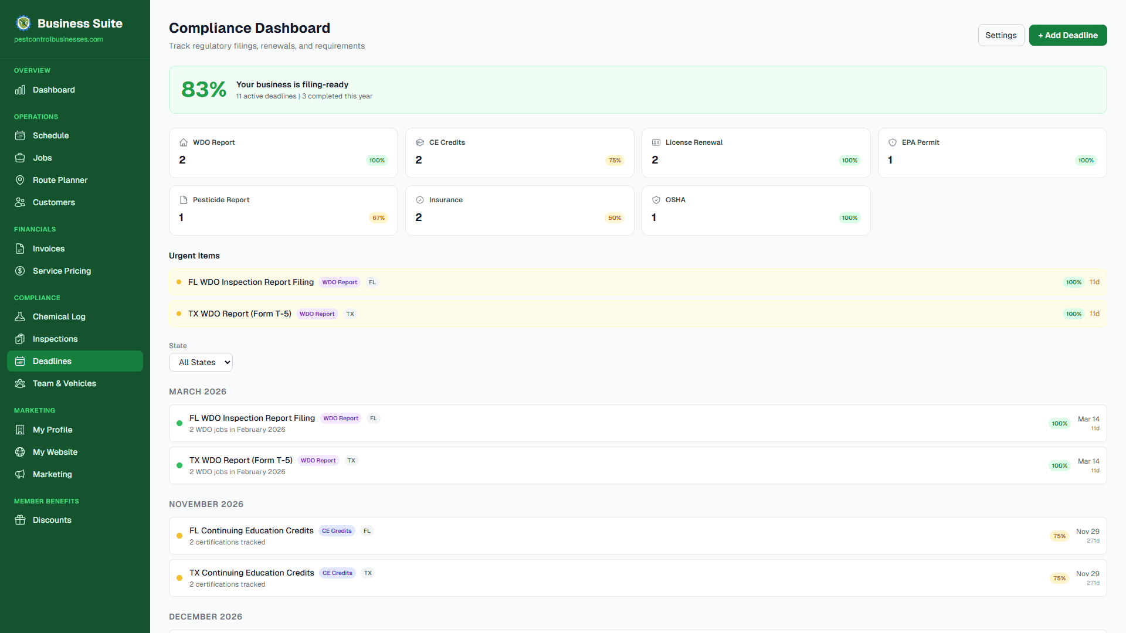Open Team & Vehicles management
This screenshot has width=1126, height=633.
[64, 383]
